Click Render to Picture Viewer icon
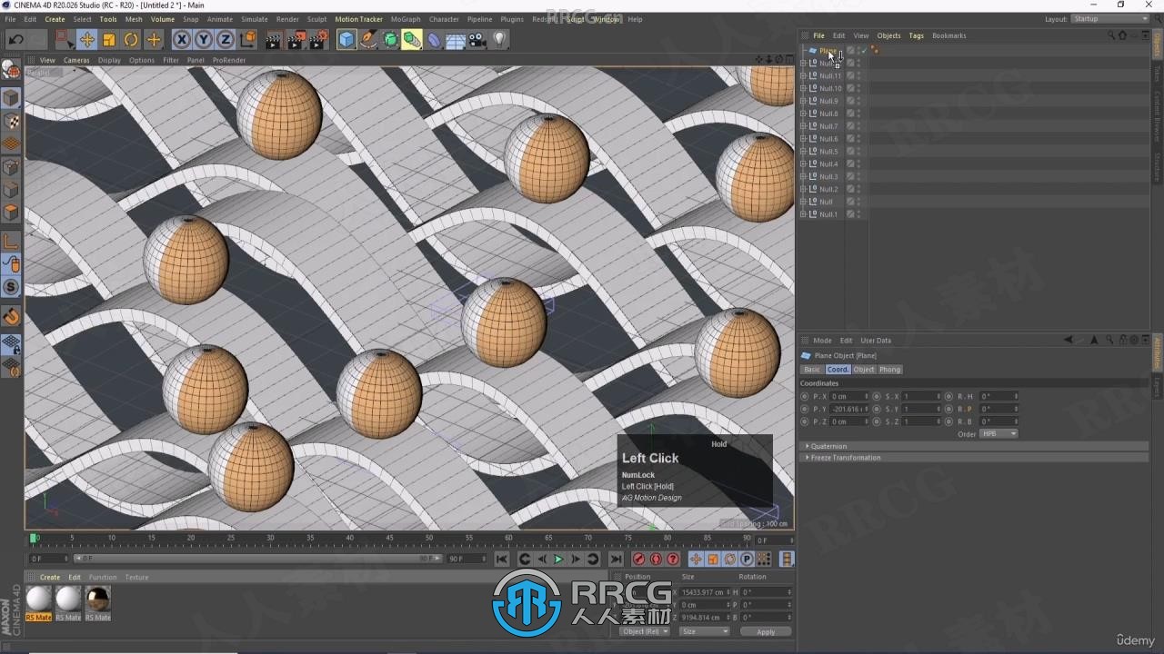This screenshot has height=654, width=1164. click(x=296, y=39)
